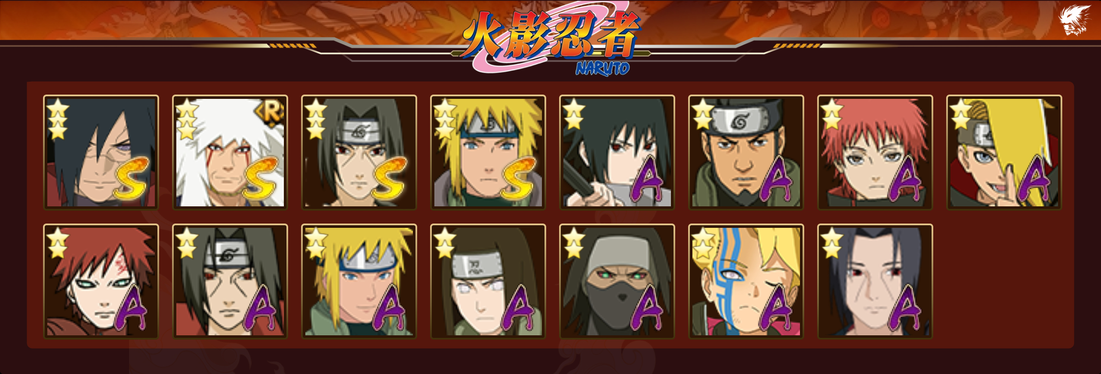Click the golden S badge on Madara
This screenshot has height=374, width=1101.
click(x=132, y=178)
